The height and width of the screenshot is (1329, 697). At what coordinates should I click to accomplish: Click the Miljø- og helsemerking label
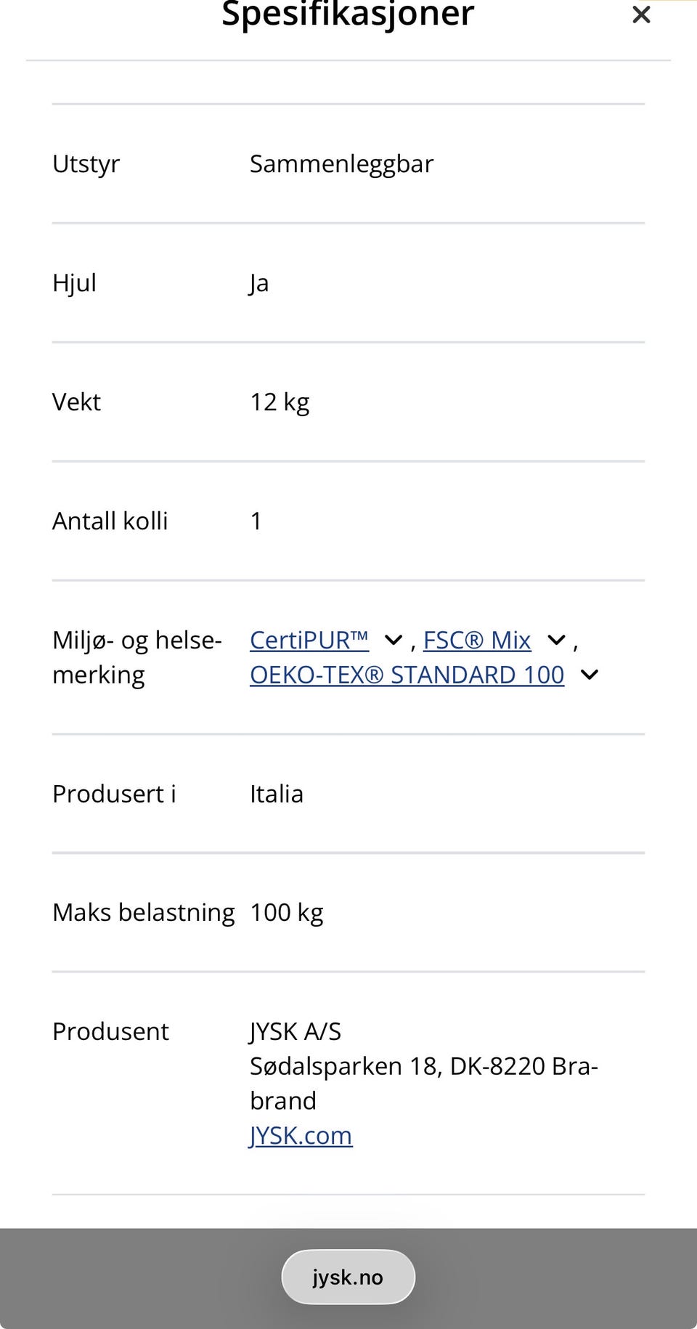pyautogui.click(x=137, y=657)
